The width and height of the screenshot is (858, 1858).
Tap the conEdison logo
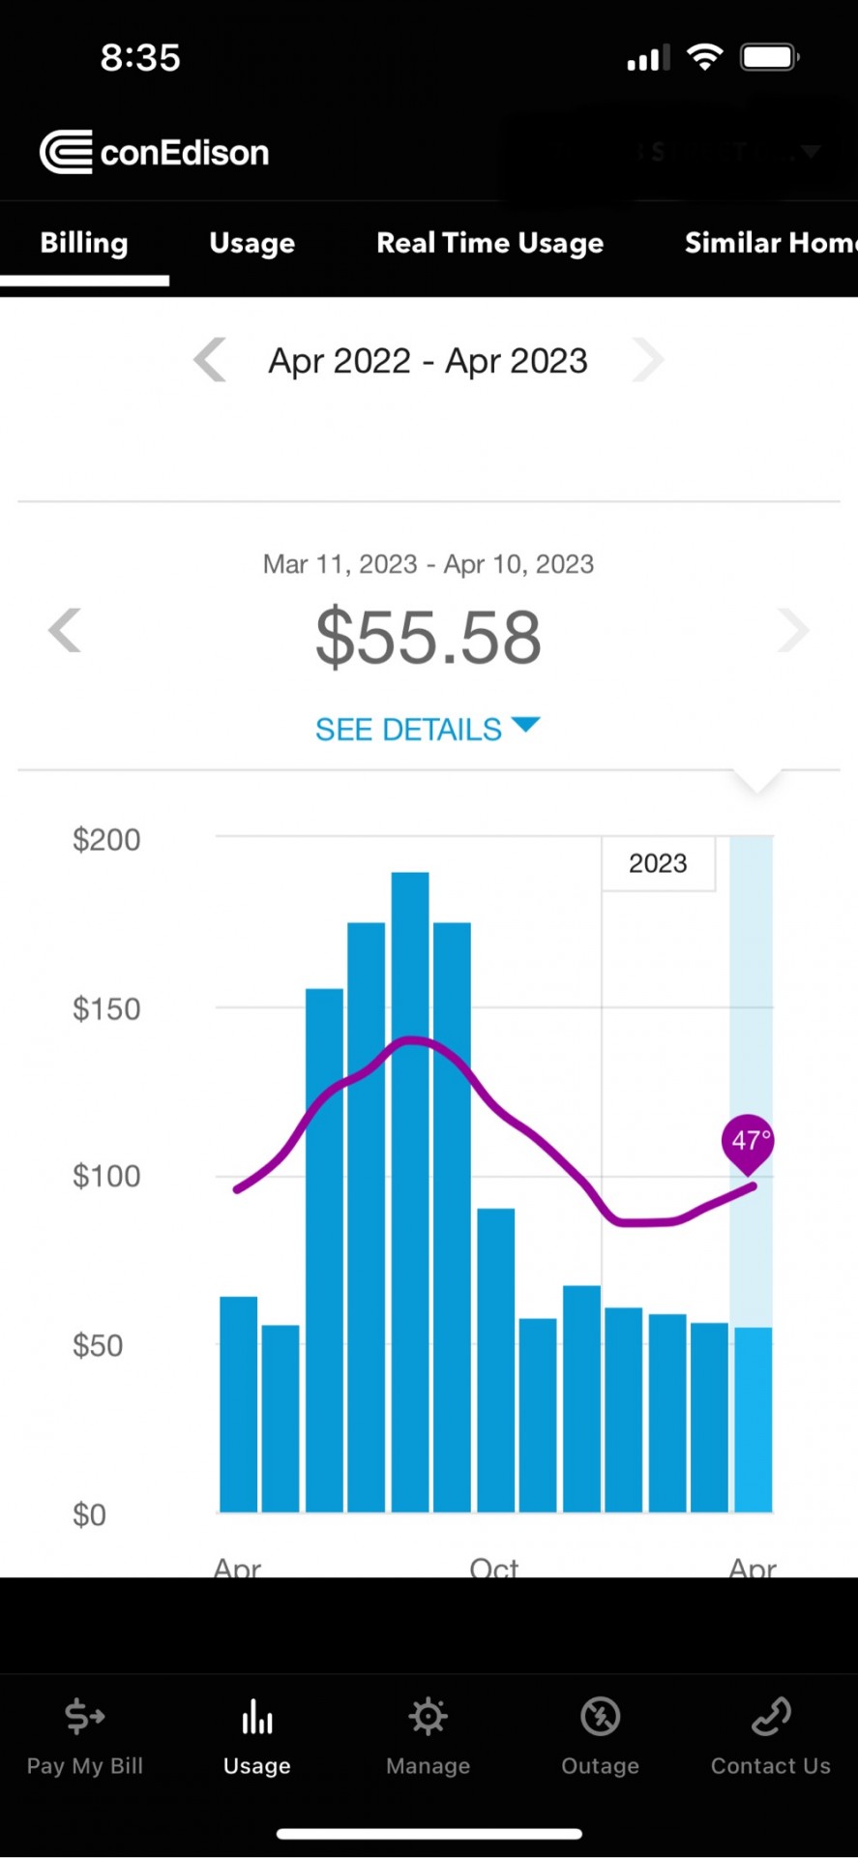click(154, 152)
